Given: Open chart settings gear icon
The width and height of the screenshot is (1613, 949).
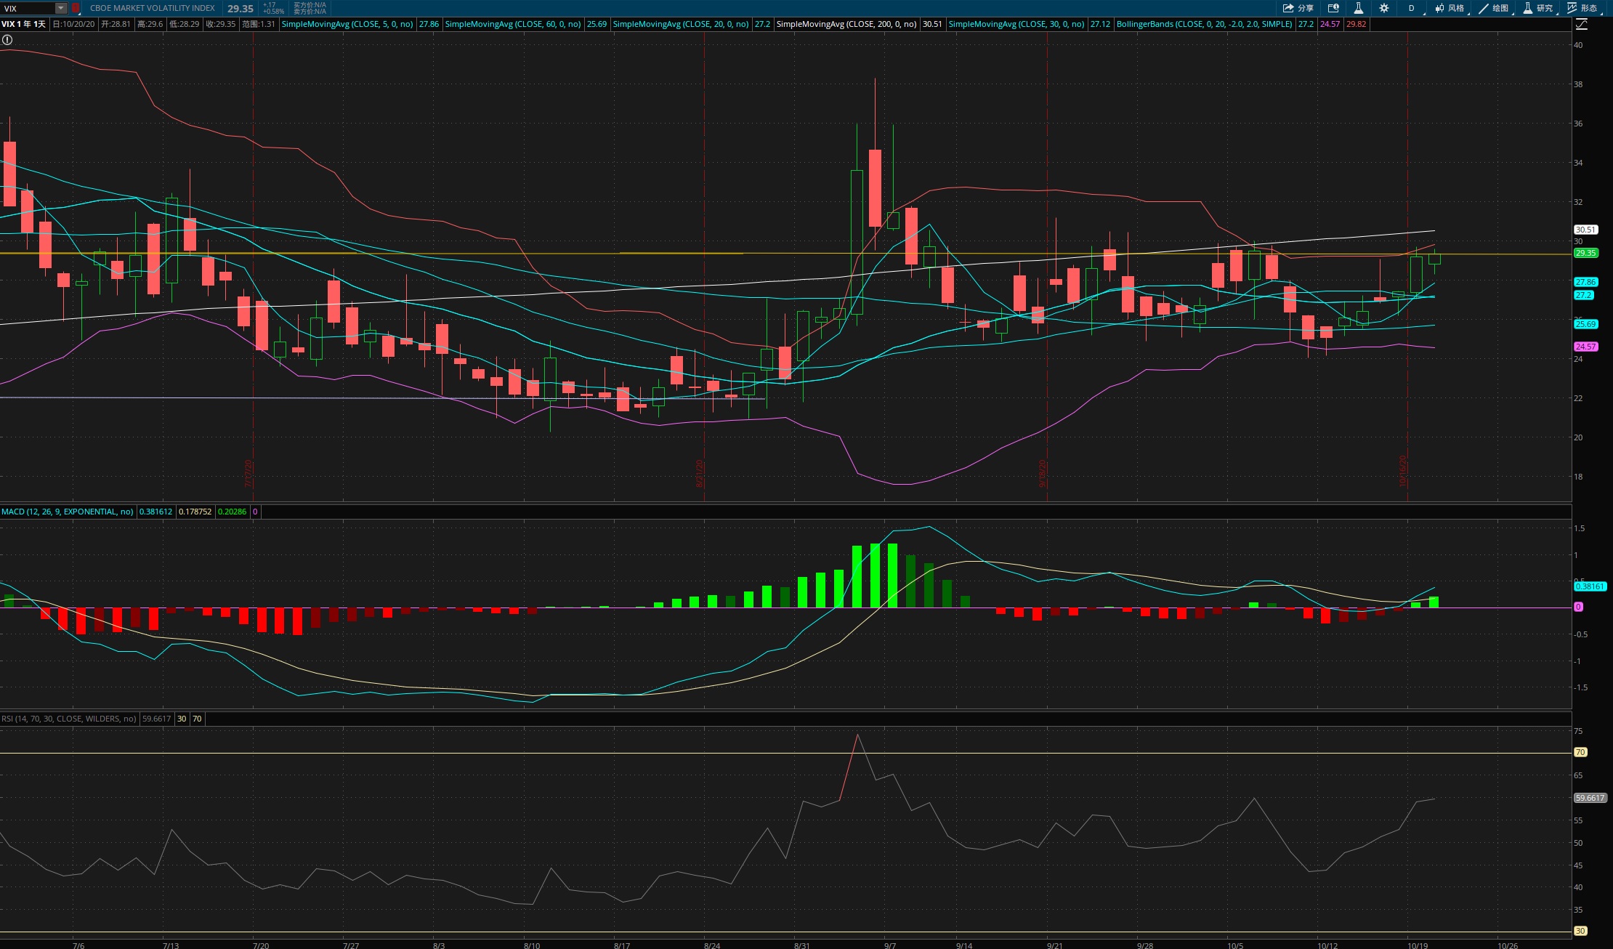Looking at the screenshot, I should 1384,8.
